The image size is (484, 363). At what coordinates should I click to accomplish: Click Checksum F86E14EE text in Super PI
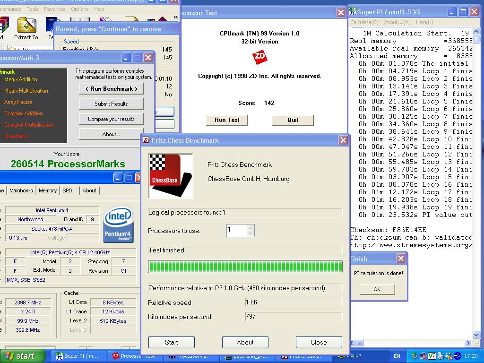pos(388,230)
